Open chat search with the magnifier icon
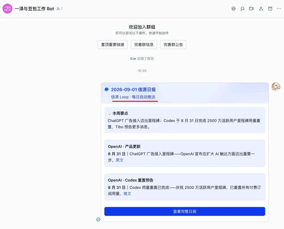Screen dimensions: 284x229 pos(242,8)
